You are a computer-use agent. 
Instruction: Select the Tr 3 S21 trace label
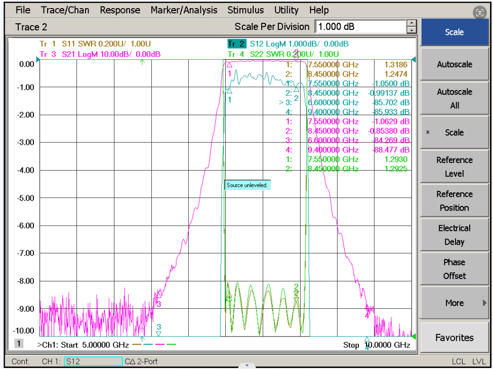[x=100, y=54]
